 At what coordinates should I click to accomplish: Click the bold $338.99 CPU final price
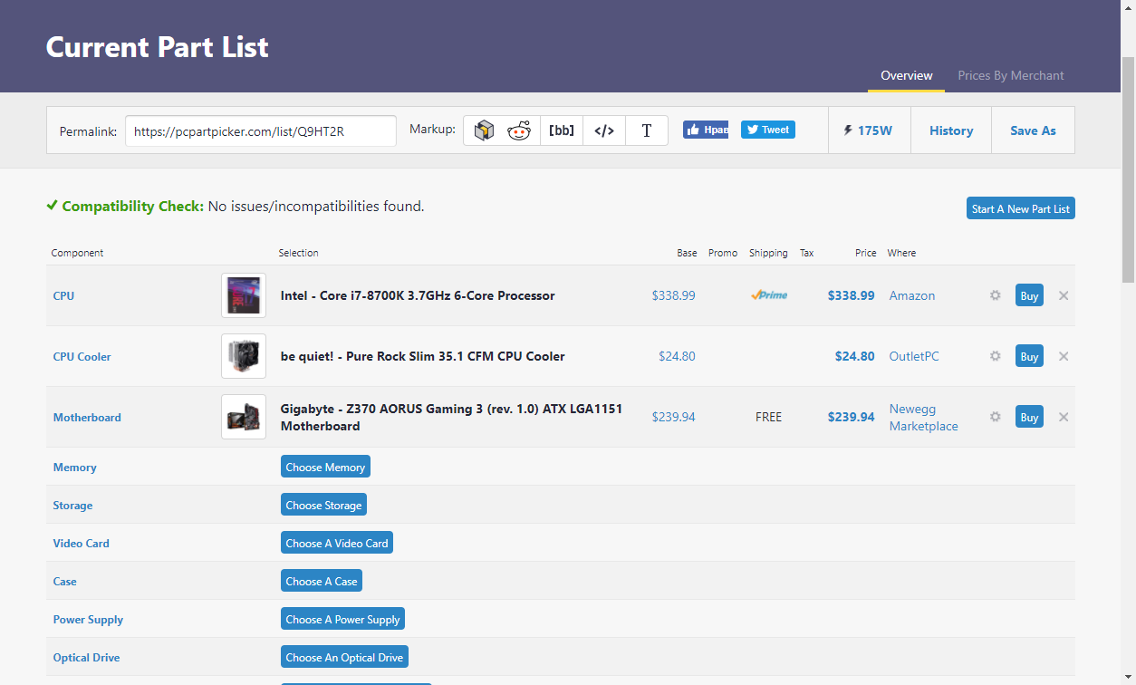coord(851,295)
